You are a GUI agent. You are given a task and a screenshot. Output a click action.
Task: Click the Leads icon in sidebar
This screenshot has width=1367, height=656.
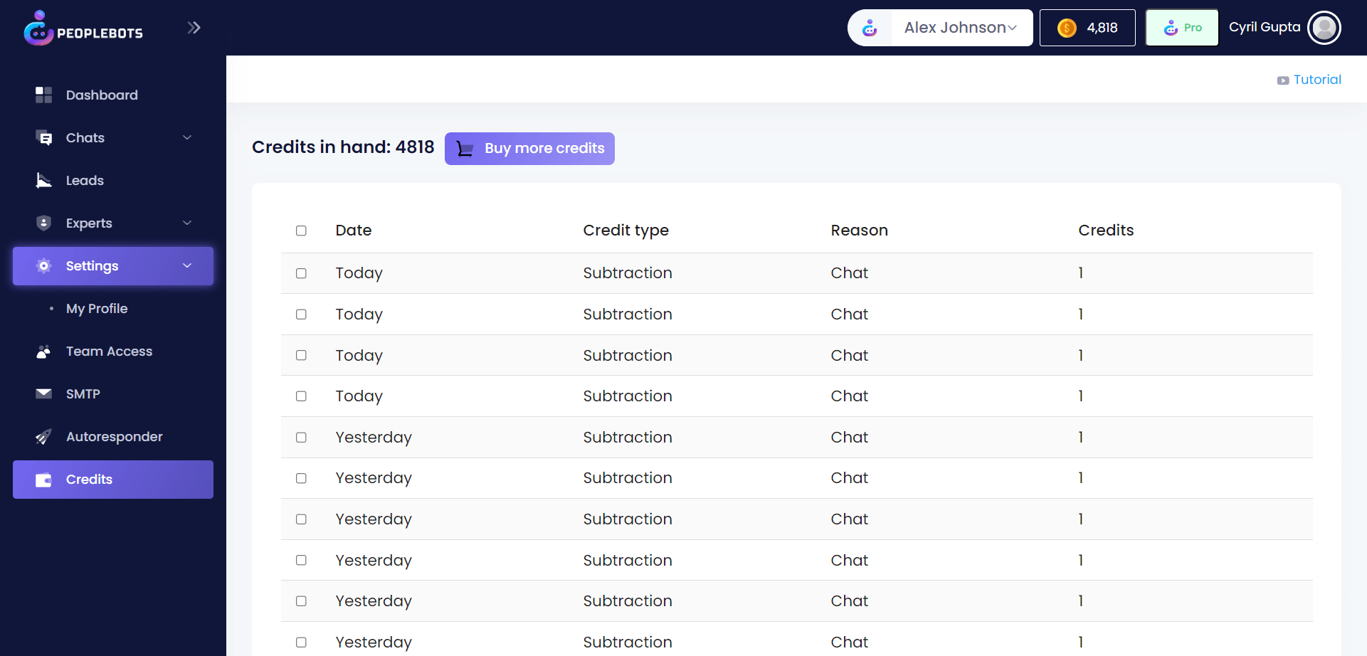pyautogui.click(x=43, y=181)
